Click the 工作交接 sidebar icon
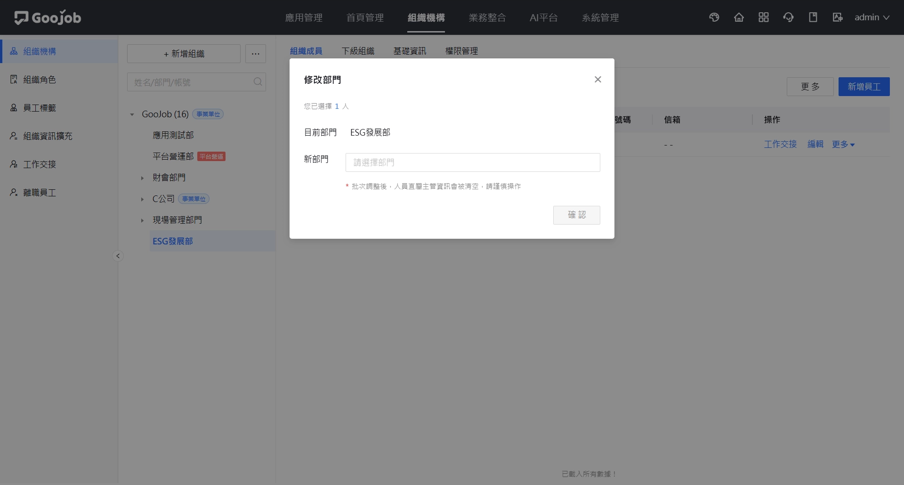 pos(14,164)
